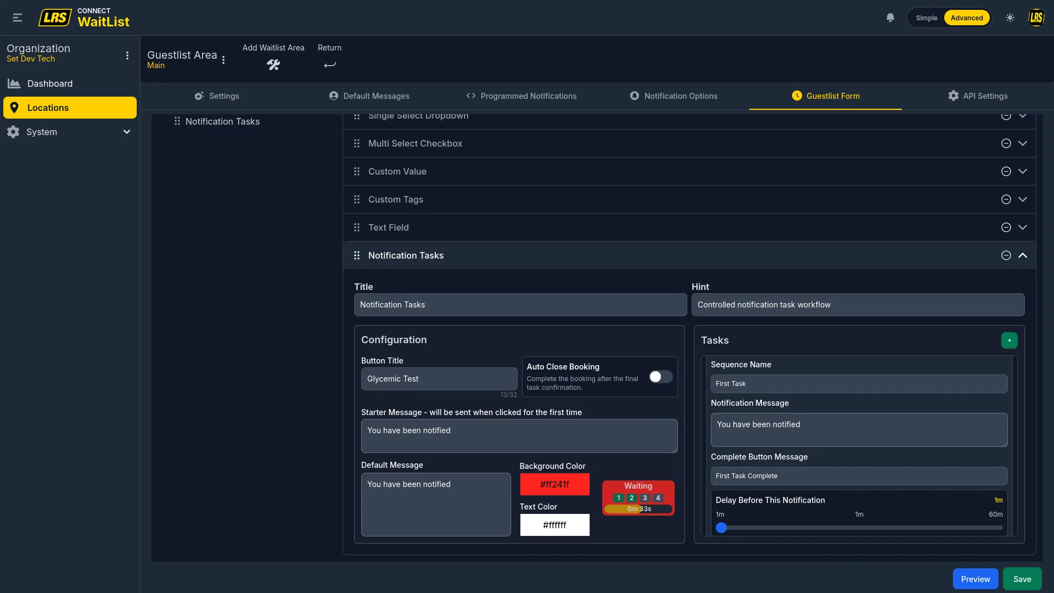The image size is (1054, 593).
Task: Expand Multi Select Checkbox section
Action: [x=1023, y=143]
